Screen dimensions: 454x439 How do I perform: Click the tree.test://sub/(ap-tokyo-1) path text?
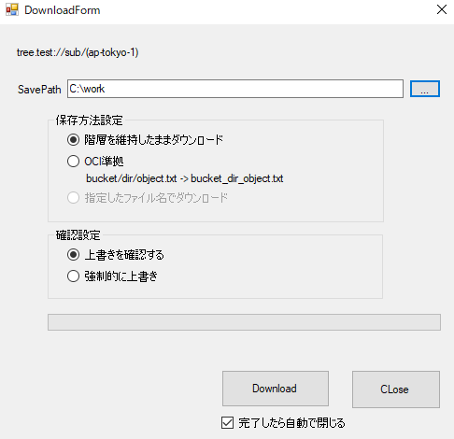pos(78,52)
